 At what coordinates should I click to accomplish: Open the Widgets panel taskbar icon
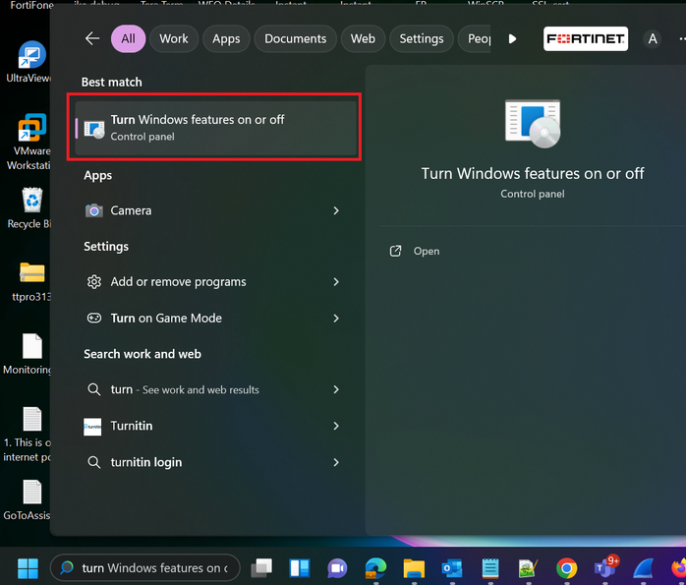click(299, 568)
